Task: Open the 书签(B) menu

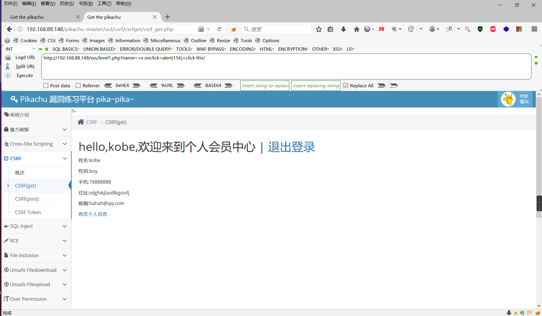Action: (x=85, y=3)
